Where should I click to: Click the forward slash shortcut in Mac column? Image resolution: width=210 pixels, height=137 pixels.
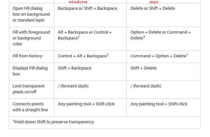point(146,86)
